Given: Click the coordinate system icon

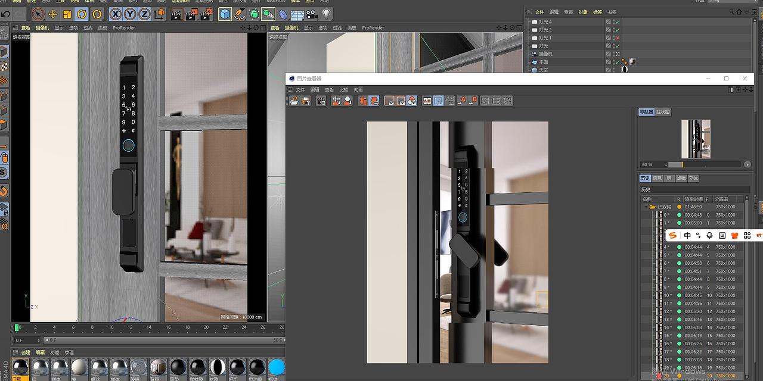Looking at the screenshot, I should click(160, 14).
